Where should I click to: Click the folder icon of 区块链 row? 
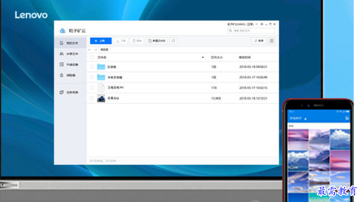[101, 67]
